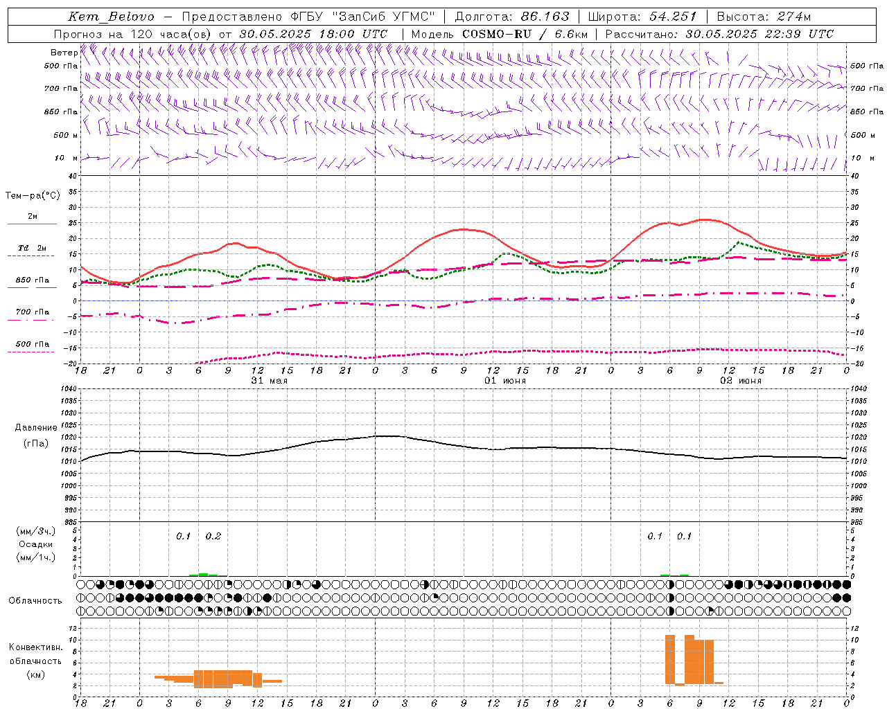This screenshot has height=709, width=887.
Task: Click the 10 м wind level label on left
Action: 67,158
